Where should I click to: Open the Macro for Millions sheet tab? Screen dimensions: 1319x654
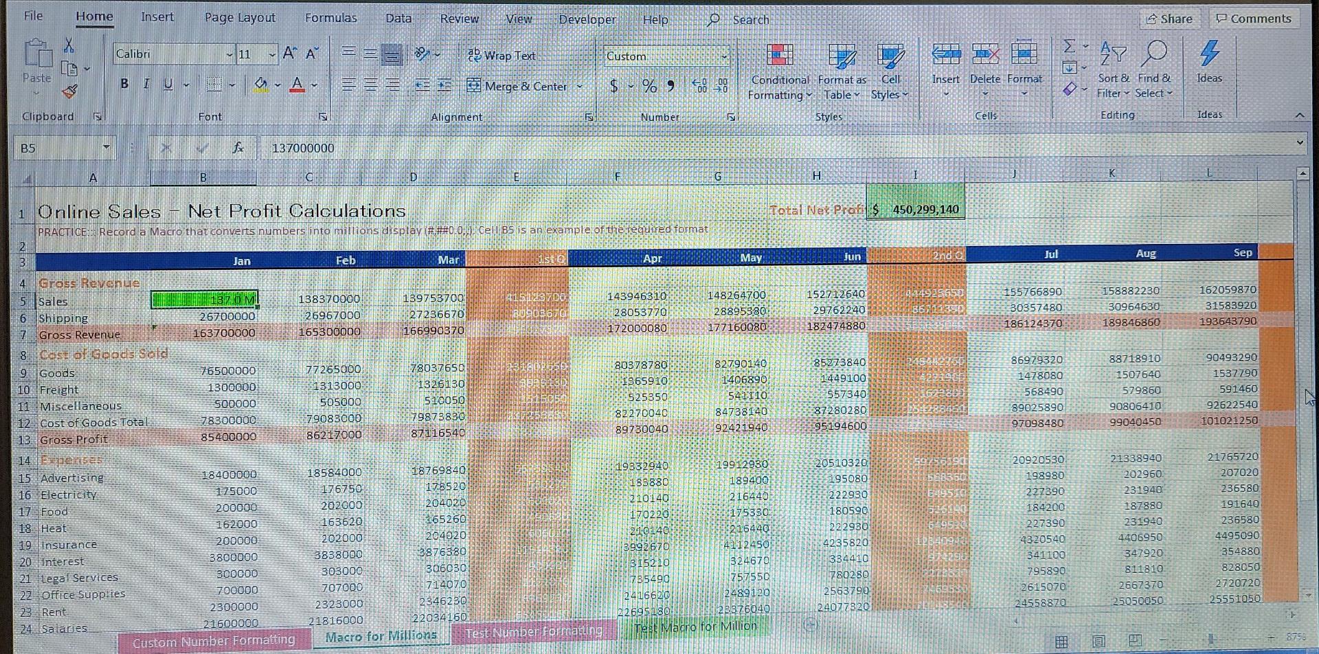coord(381,636)
